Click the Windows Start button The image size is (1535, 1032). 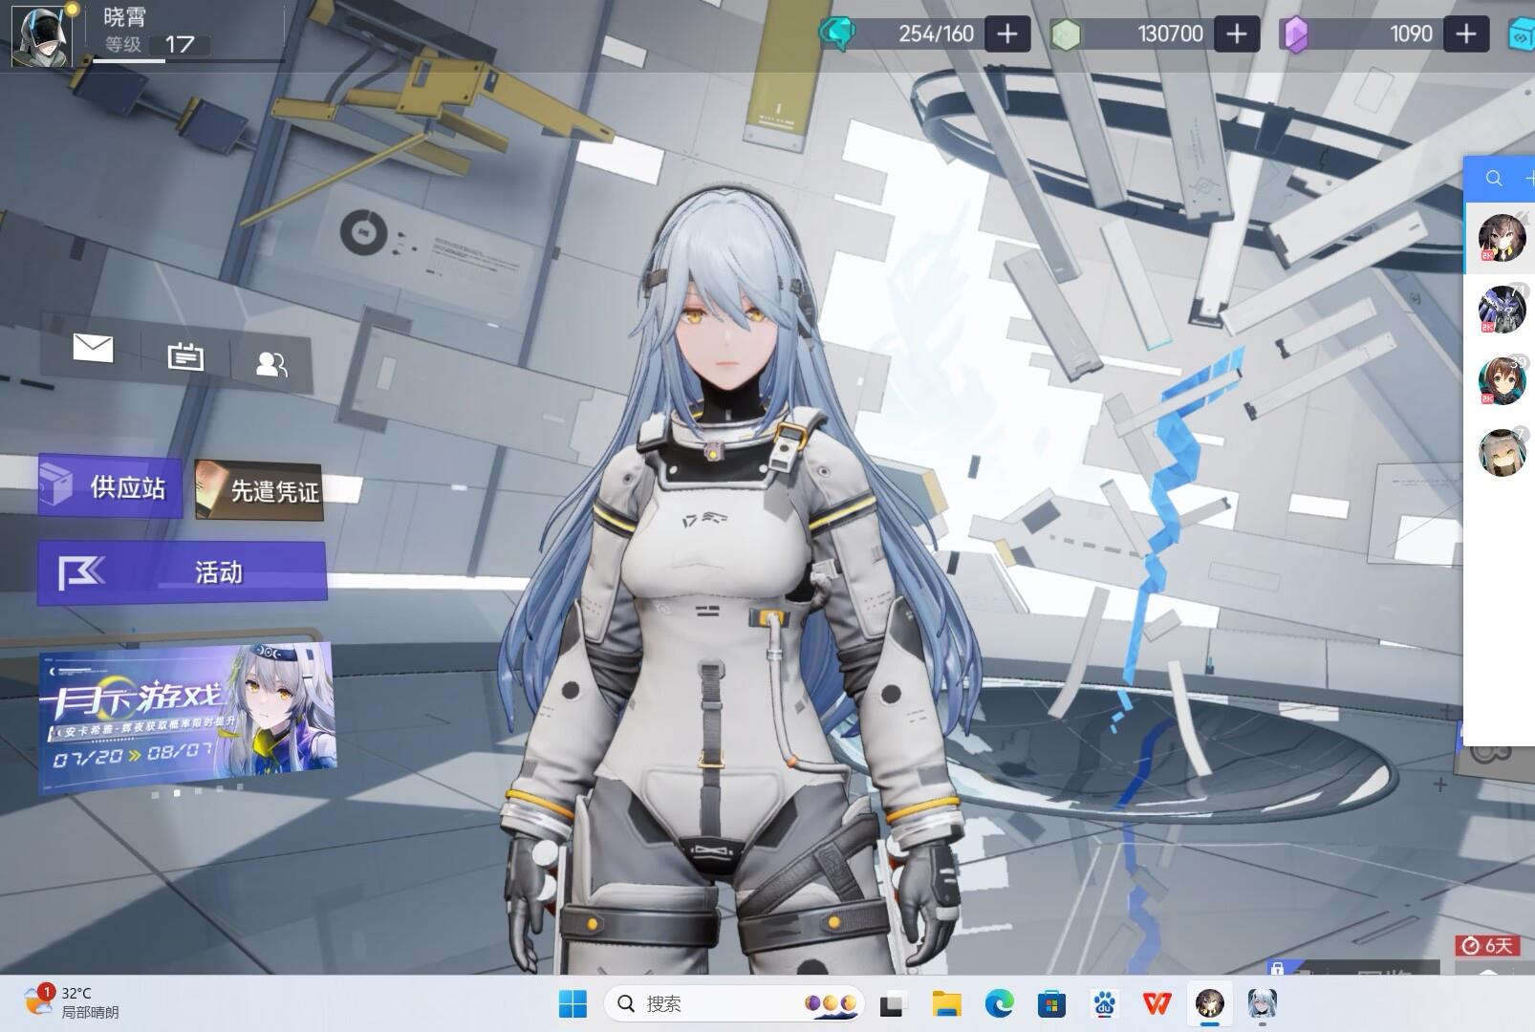point(573,1003)
